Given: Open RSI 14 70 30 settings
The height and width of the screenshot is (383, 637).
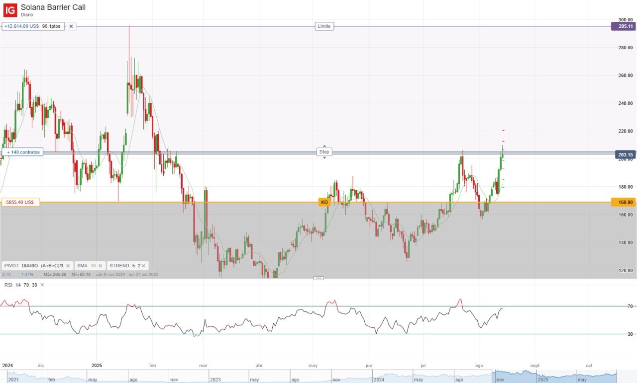Looking at the screenshot, I should [20, 285].
